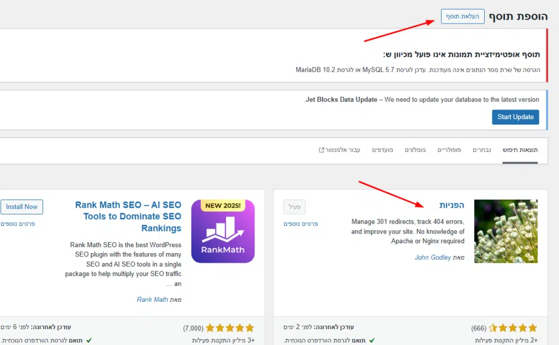
Task: Open פרטים נוספים for Rank Math SEO
Action: coord(17,224)
